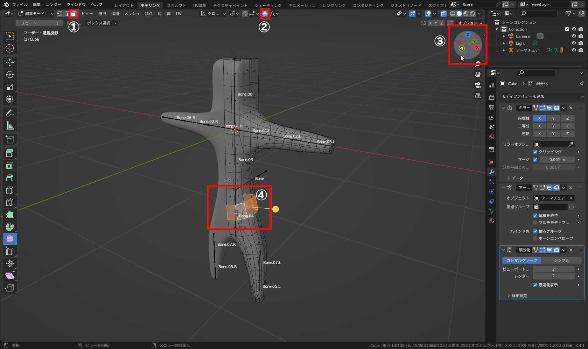The width and height of the screenshot is (588, 349).
Task: Select the Annotate tool
Action: [x=10, y=113]
